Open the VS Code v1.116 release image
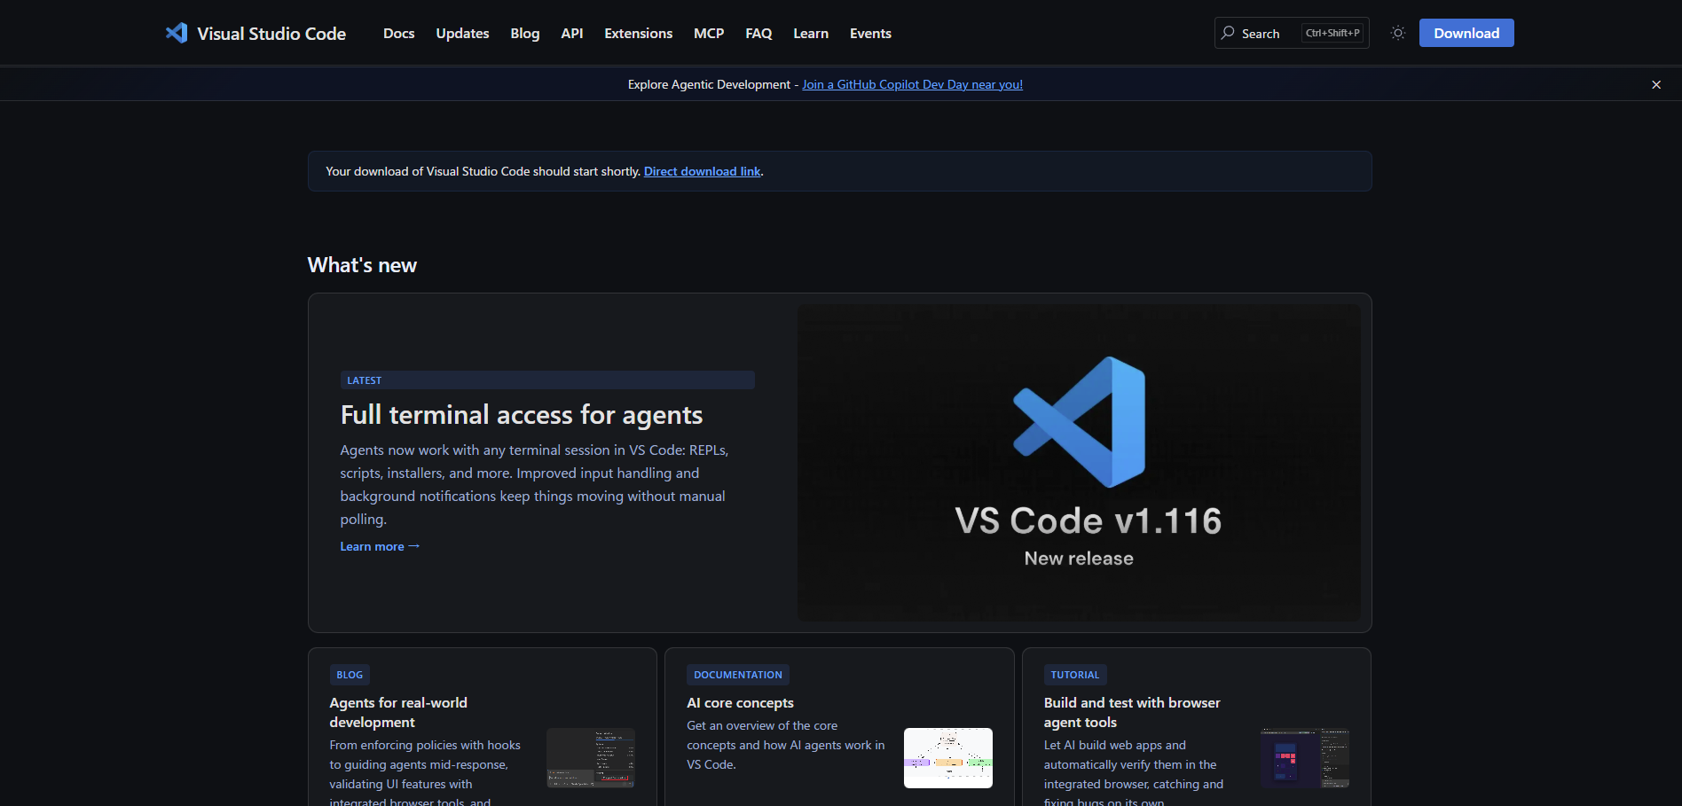 tap(1079, 462)
